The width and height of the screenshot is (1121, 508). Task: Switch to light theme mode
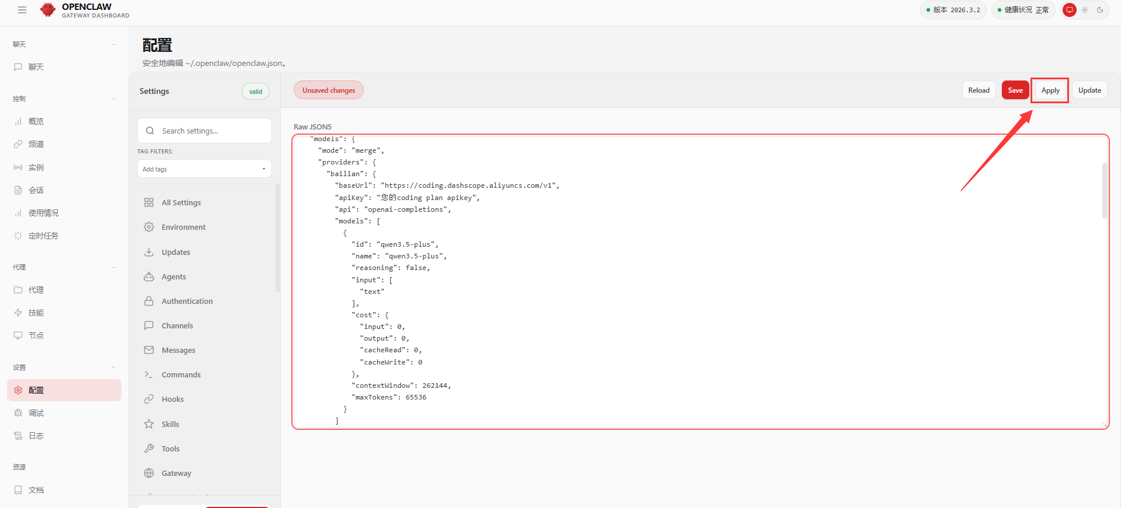tap(1085, 10)
